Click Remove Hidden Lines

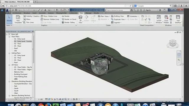point(50,19)
